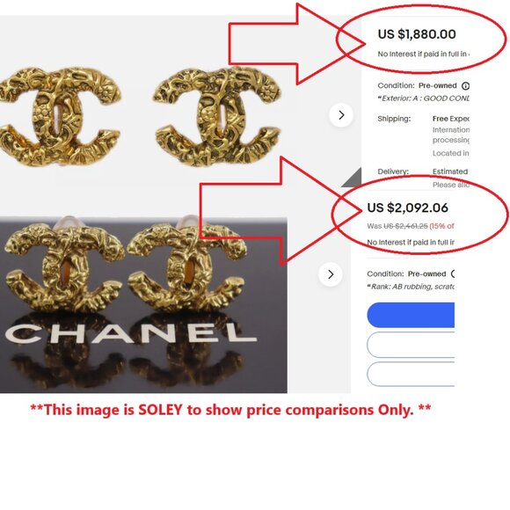The height and width of the screenshot is (510, 510).
Task: Open the top gold CC earrings photo
Action: coord(140,116)
